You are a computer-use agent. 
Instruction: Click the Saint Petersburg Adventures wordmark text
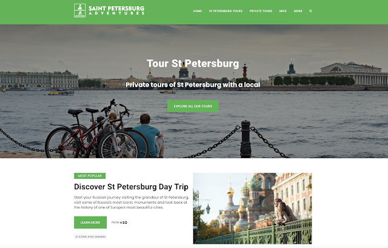tap(116, 10)
